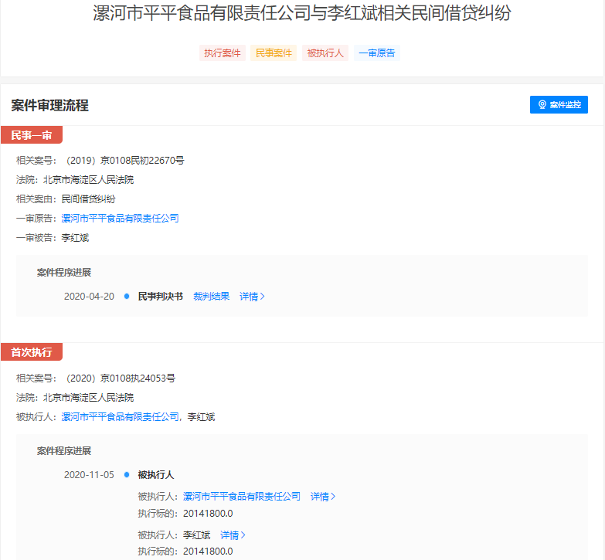The image size is (605, 560).
Task: Click chevron after 李红斌 详情
Action: tap(243, 535)
